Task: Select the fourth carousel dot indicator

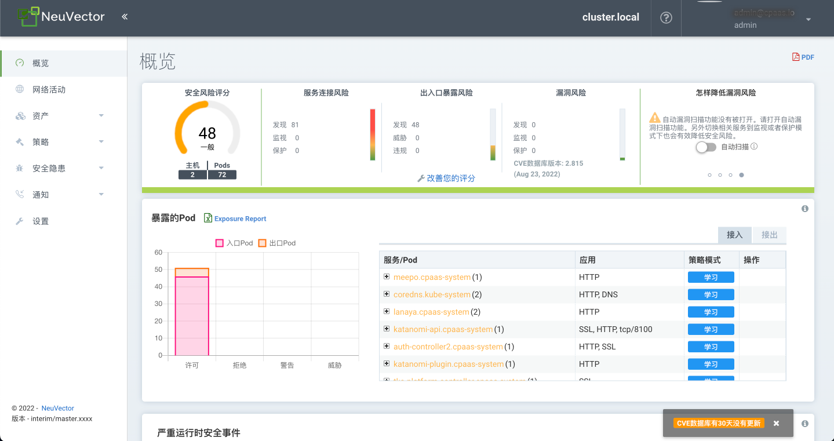Action: coord(741,174)
